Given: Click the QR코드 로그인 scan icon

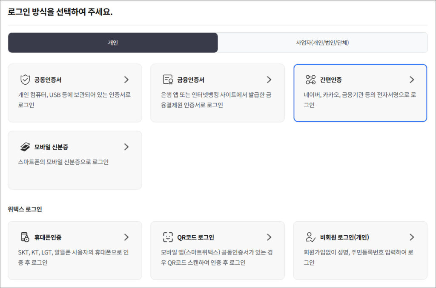Looking at the screenshot, I should [168, 237].
